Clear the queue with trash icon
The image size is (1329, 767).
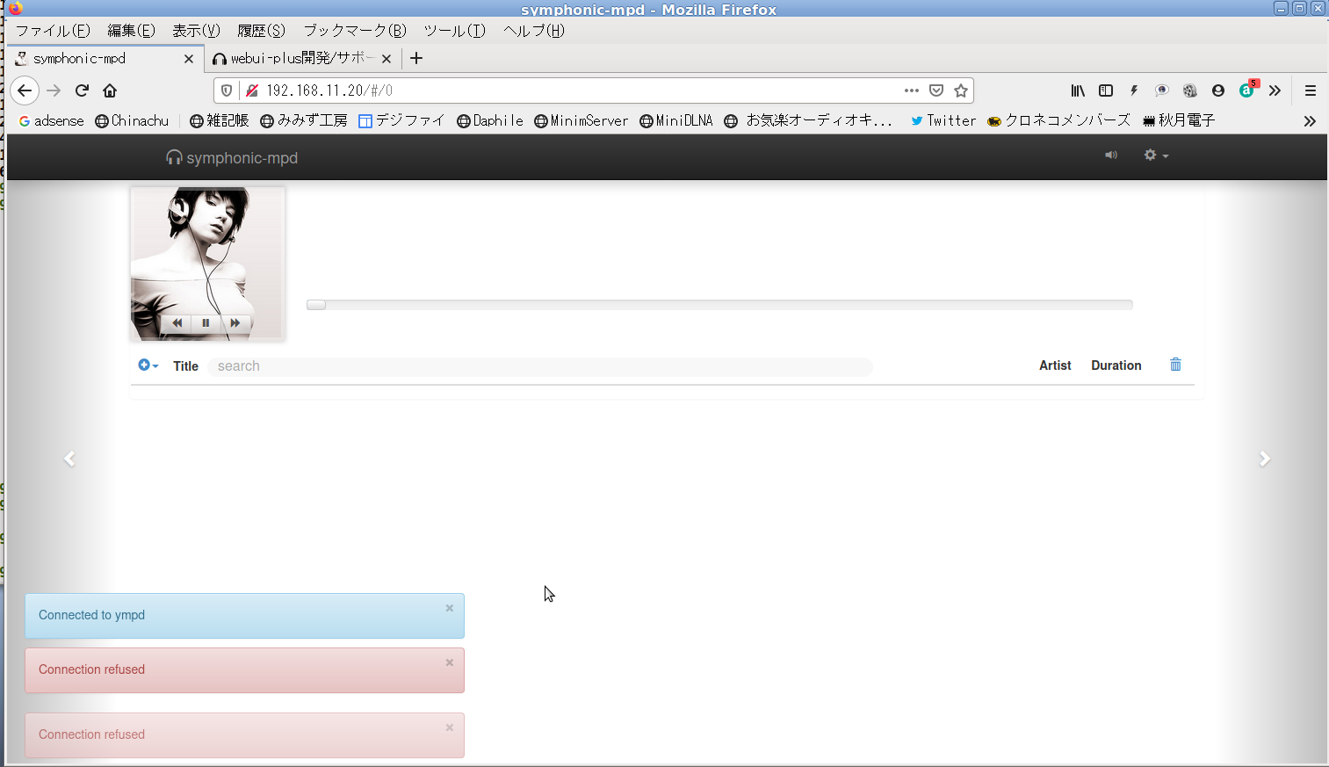pos(1175,365)
